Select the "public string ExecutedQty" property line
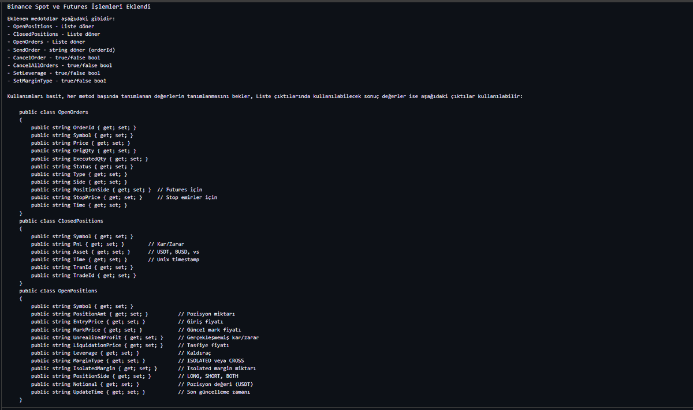Screen dimensions: 693x410 tap(90, 159)
